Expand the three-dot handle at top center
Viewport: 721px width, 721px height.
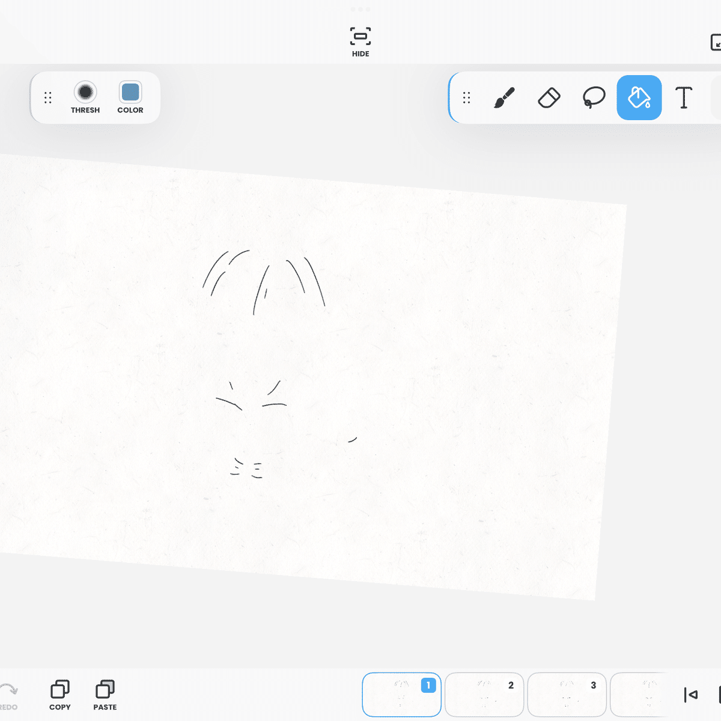[x=360, y=9]
